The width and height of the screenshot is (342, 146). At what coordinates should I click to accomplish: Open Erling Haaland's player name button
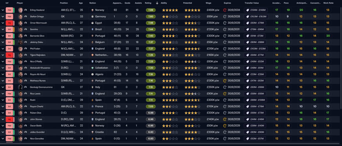coord(37,10)
